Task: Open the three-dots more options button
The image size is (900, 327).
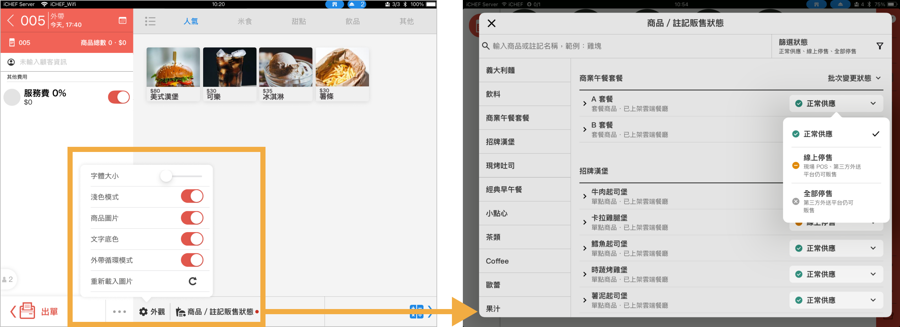Action: coord(120,312)
